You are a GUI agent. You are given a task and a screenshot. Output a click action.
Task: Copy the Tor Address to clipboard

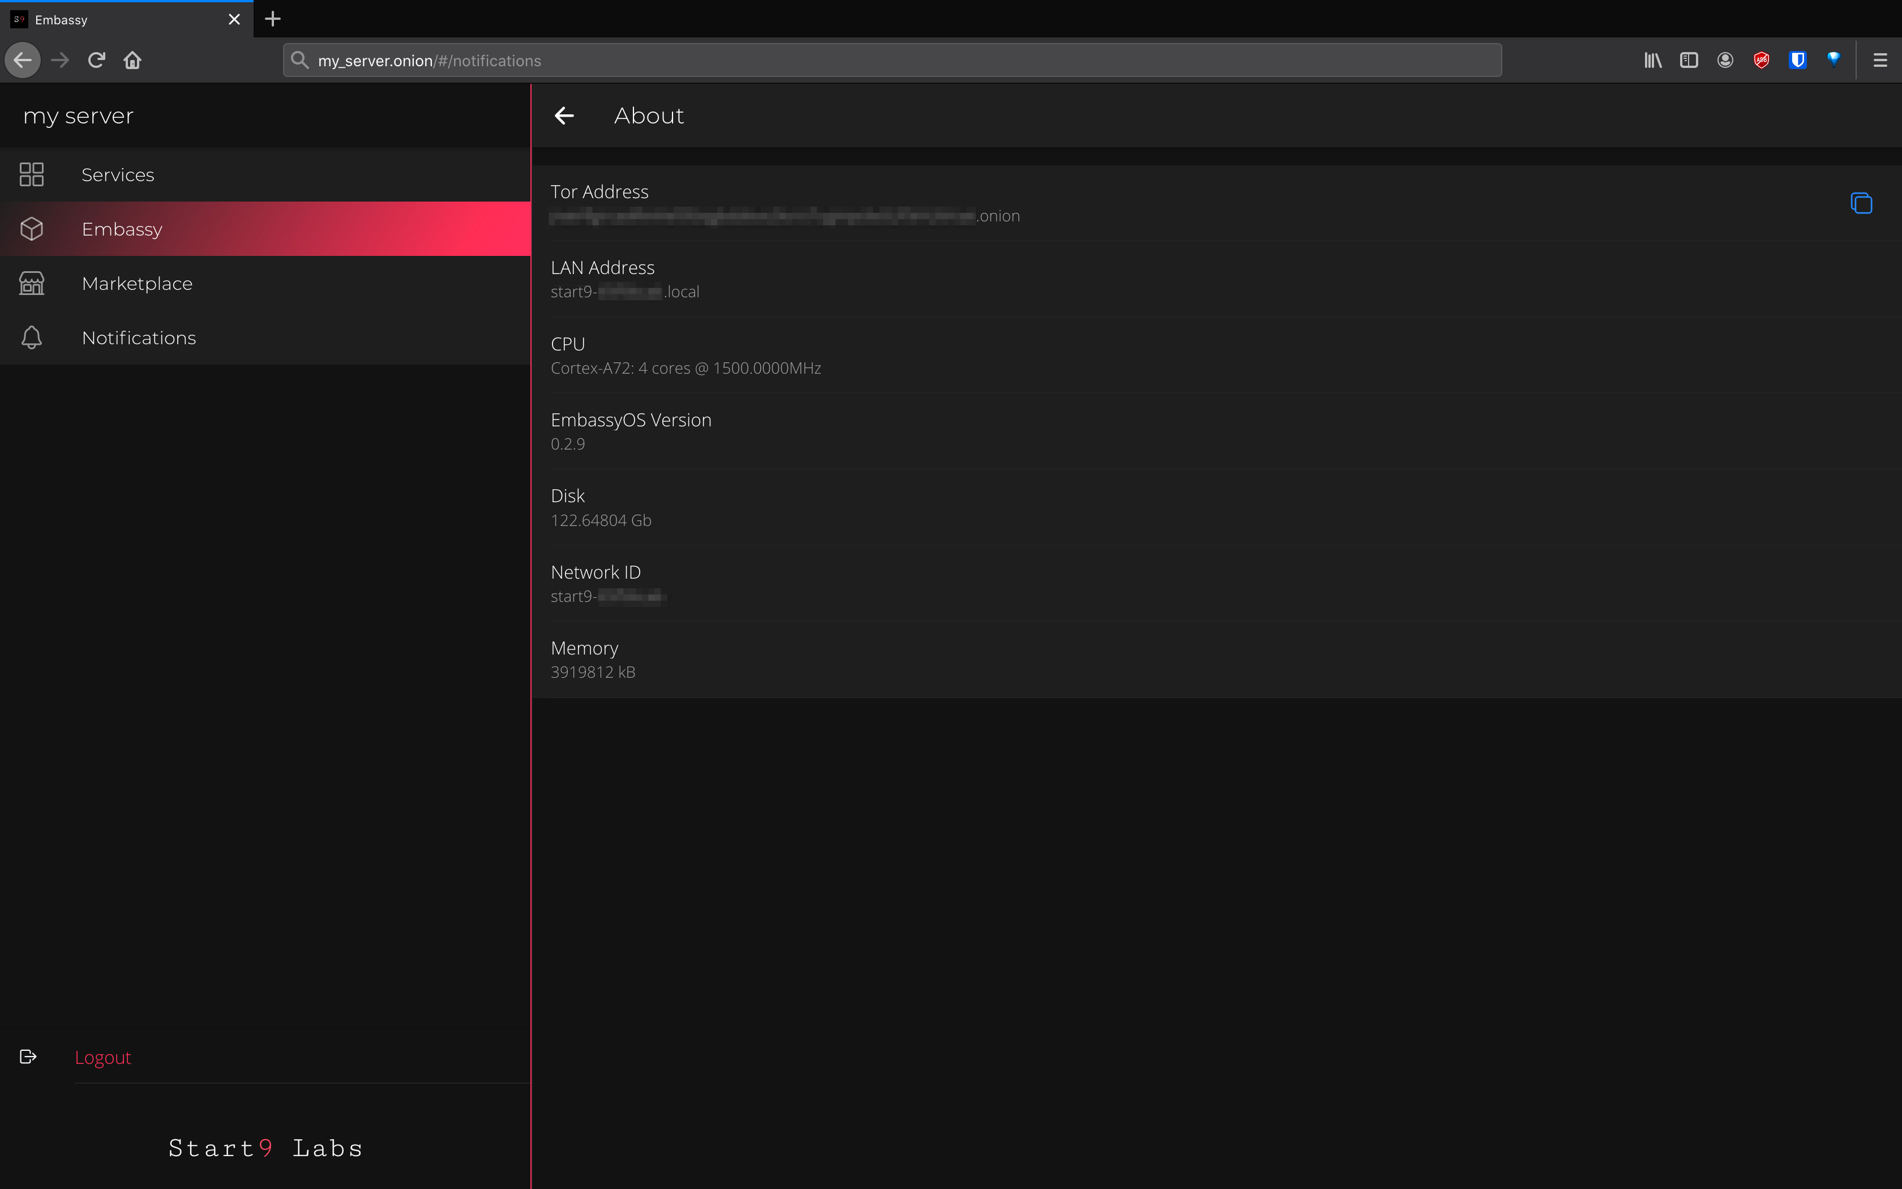pyautogui.click(x=1860, y=203)
